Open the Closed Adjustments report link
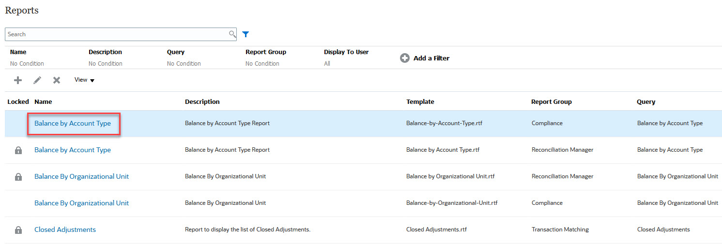 click(x=65, y=230)
